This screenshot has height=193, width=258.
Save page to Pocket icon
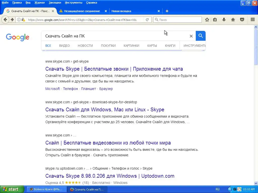tap(242, 20)
